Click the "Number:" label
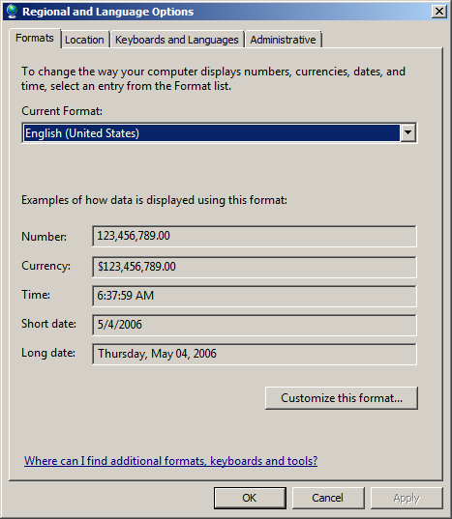Viewport: 452px width, 519px height. point(45,237)
